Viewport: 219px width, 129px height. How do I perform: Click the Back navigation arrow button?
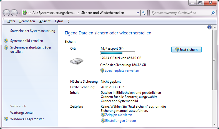click(x=6, y=13)
